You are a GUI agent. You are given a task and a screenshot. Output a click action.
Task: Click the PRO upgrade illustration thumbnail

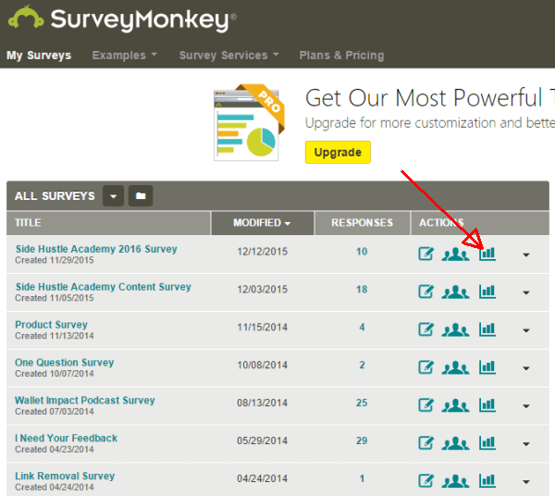click(x=249, y=122)
